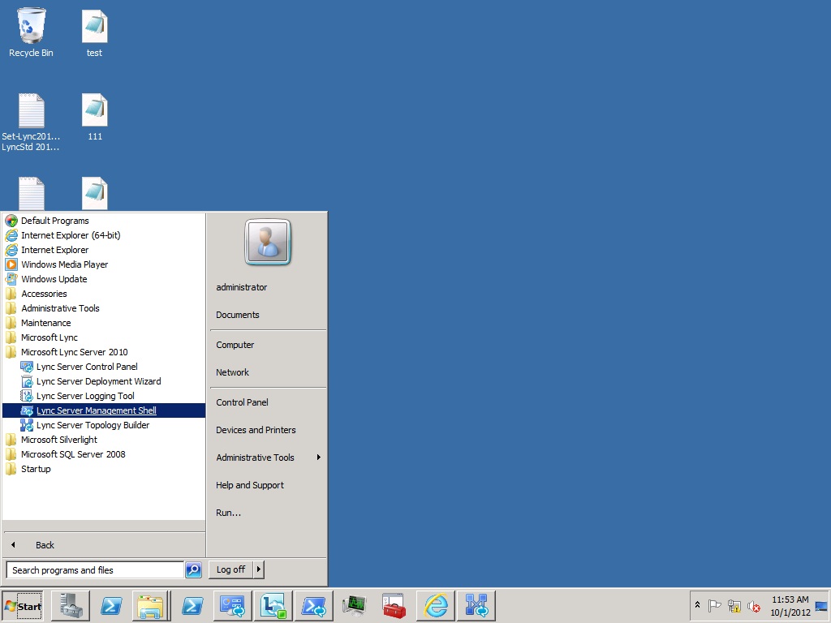
Task: Select Lync Server Management Shell in Start menu
Action: coord(97,410)
